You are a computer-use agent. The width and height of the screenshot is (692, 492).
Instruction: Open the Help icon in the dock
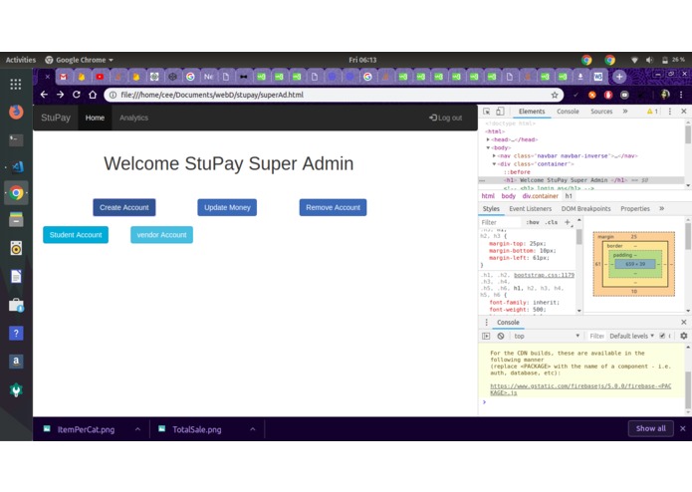click(16, 334)
